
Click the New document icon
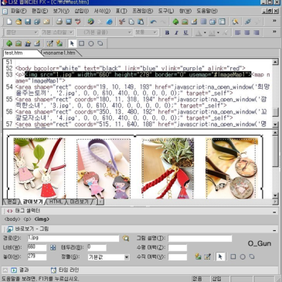(x=9, y=22)
